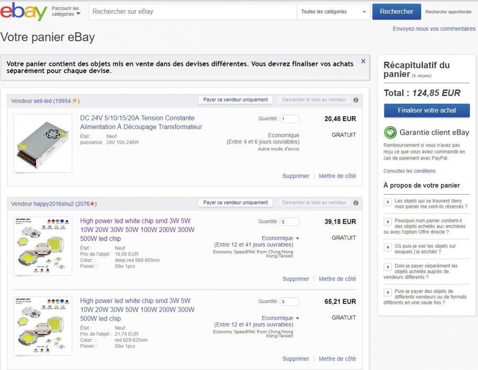
Task: Click Demander le total au vendeur for happy2016shu2
Action: click(x=314, y=203)
